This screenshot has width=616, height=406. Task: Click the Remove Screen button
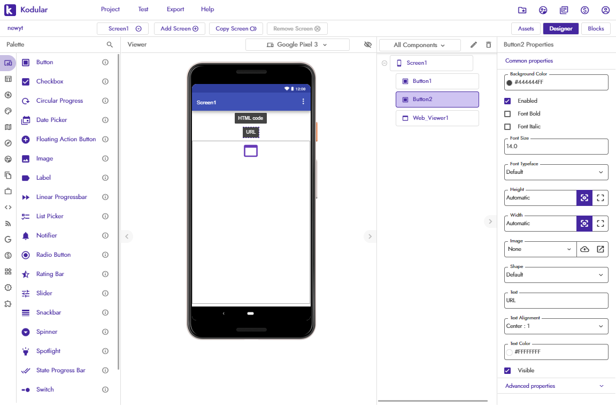297,29
